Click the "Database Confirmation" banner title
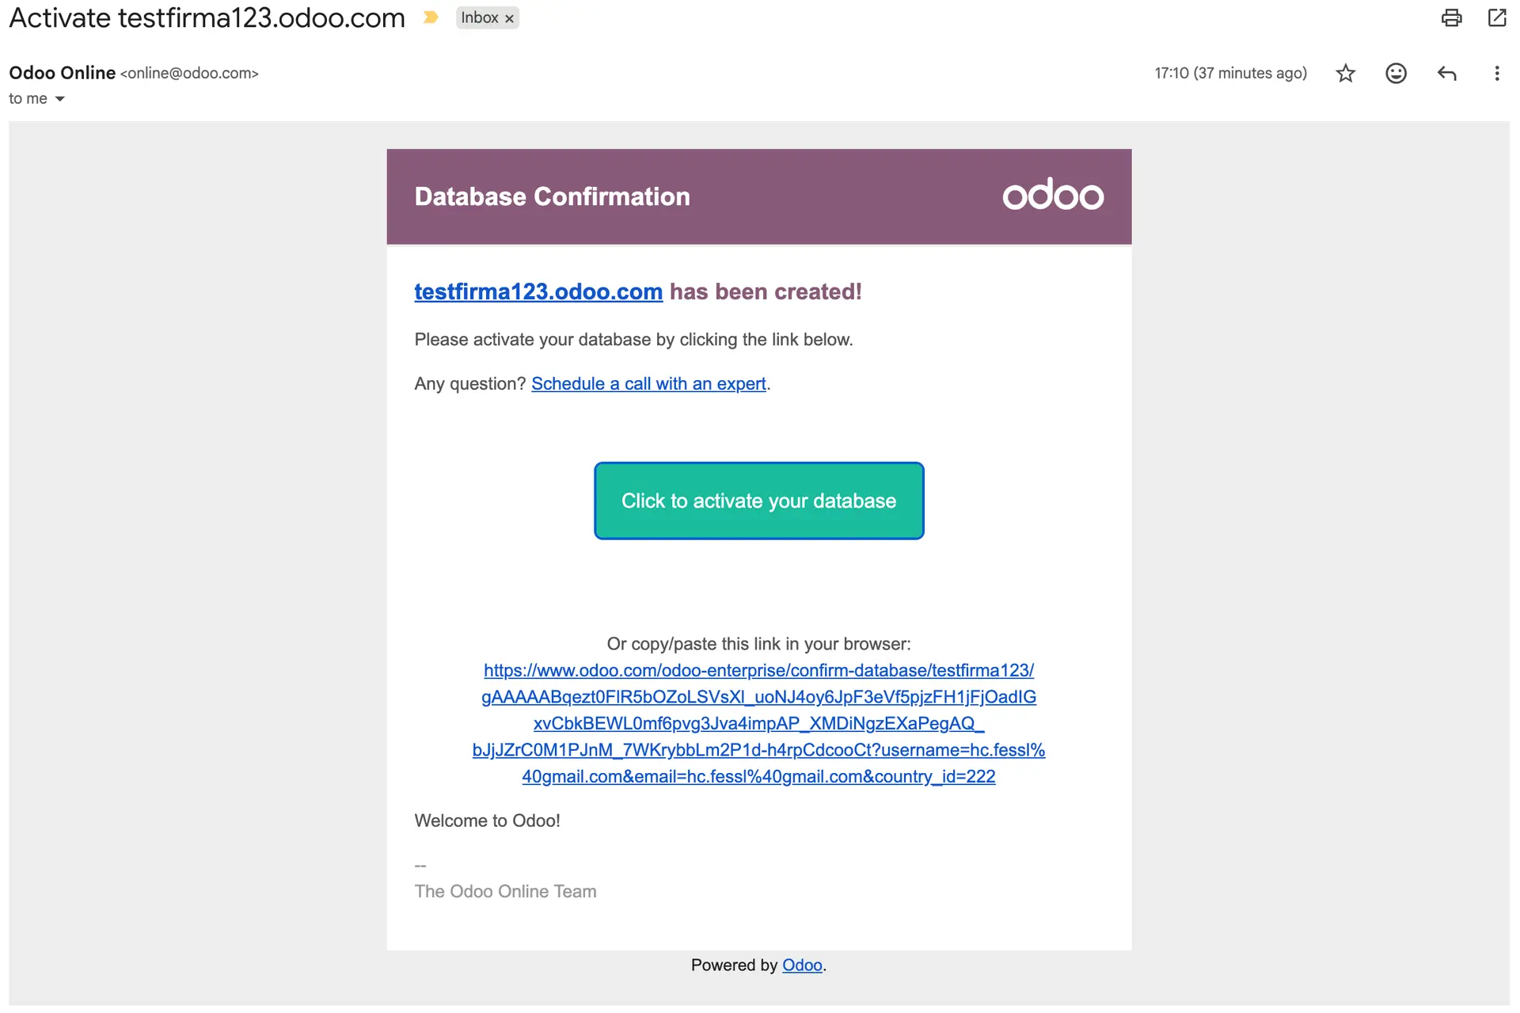The height and width of the screenshot is (1013, 1520). point(552,196)
